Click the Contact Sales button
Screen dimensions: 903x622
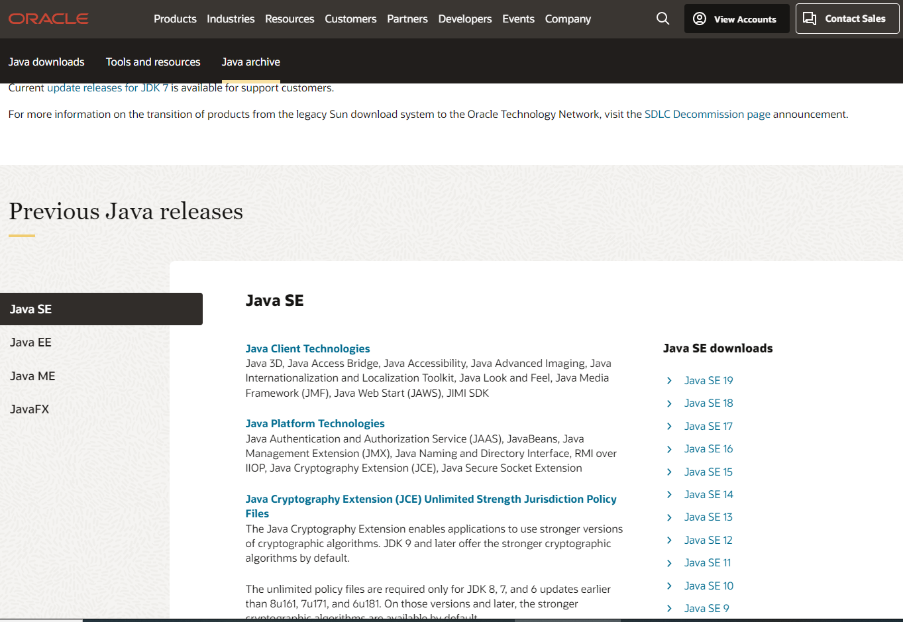coord(847,19)
